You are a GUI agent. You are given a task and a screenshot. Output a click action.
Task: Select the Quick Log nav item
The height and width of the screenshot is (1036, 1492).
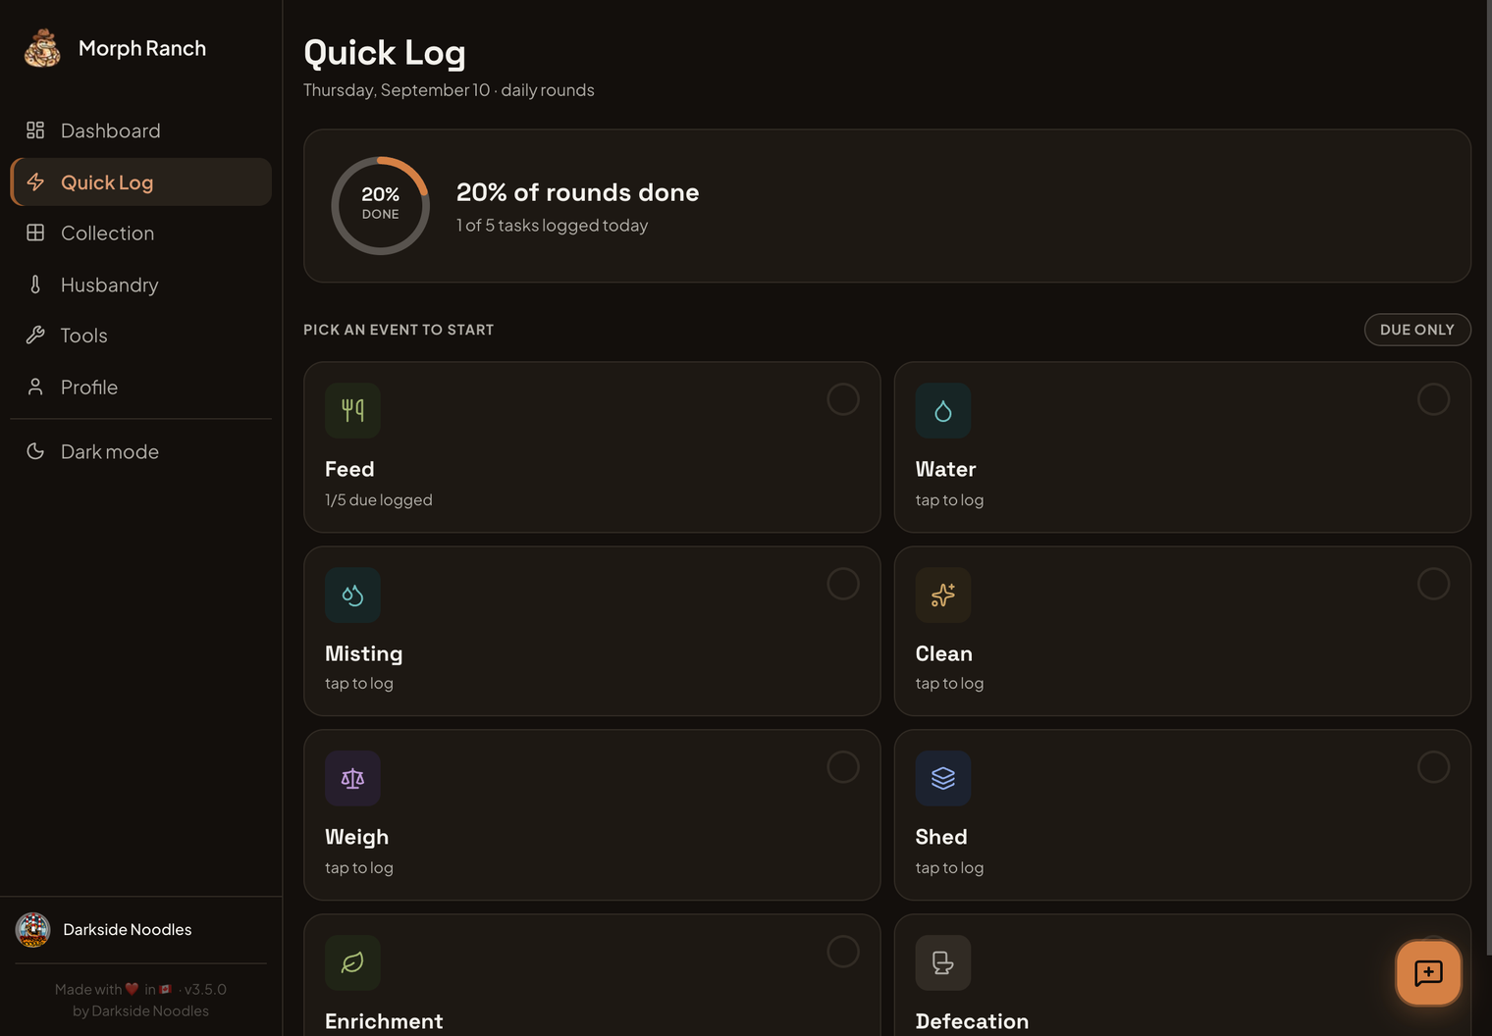140,181
